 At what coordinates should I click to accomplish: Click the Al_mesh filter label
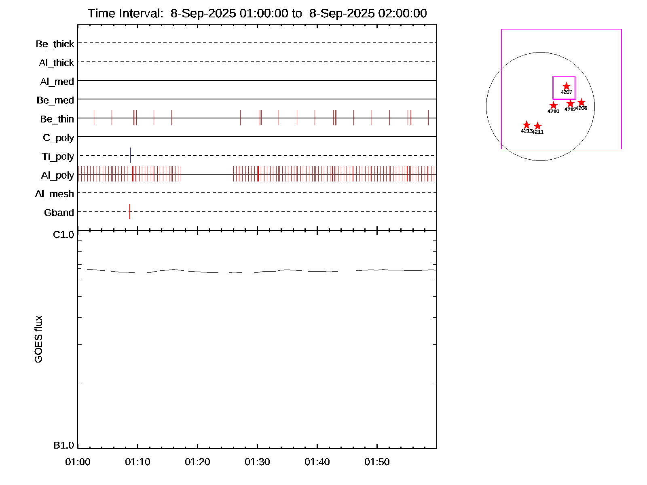[55, 194]
